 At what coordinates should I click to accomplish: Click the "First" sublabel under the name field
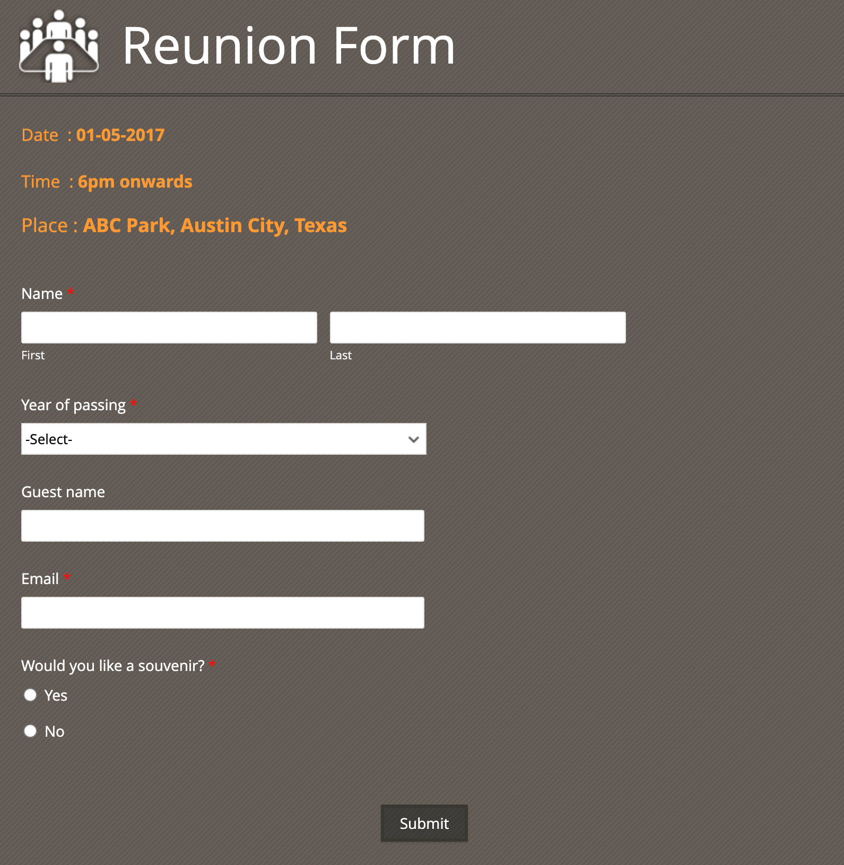(33, 355)
